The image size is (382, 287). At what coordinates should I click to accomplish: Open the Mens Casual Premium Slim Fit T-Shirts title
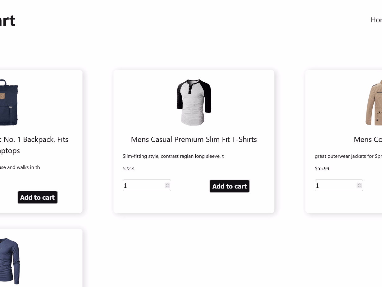coord(194,139)
